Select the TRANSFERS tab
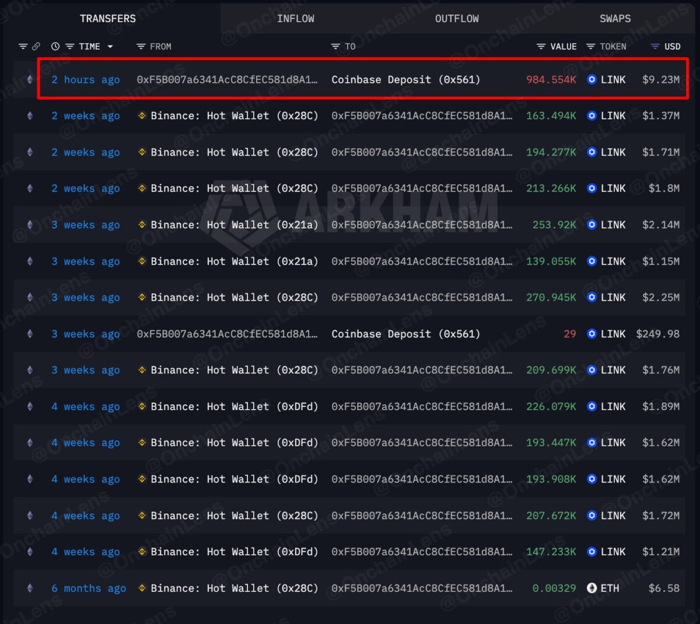The image size is (700, 624). pos(108,19)
